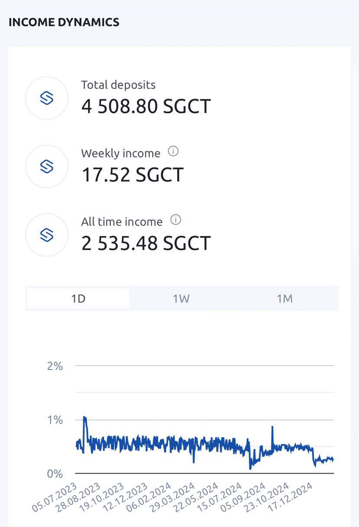Screen dimensions: 359x527
Task: Click the All time income SGCT coin icon
Action: [47, 235]
